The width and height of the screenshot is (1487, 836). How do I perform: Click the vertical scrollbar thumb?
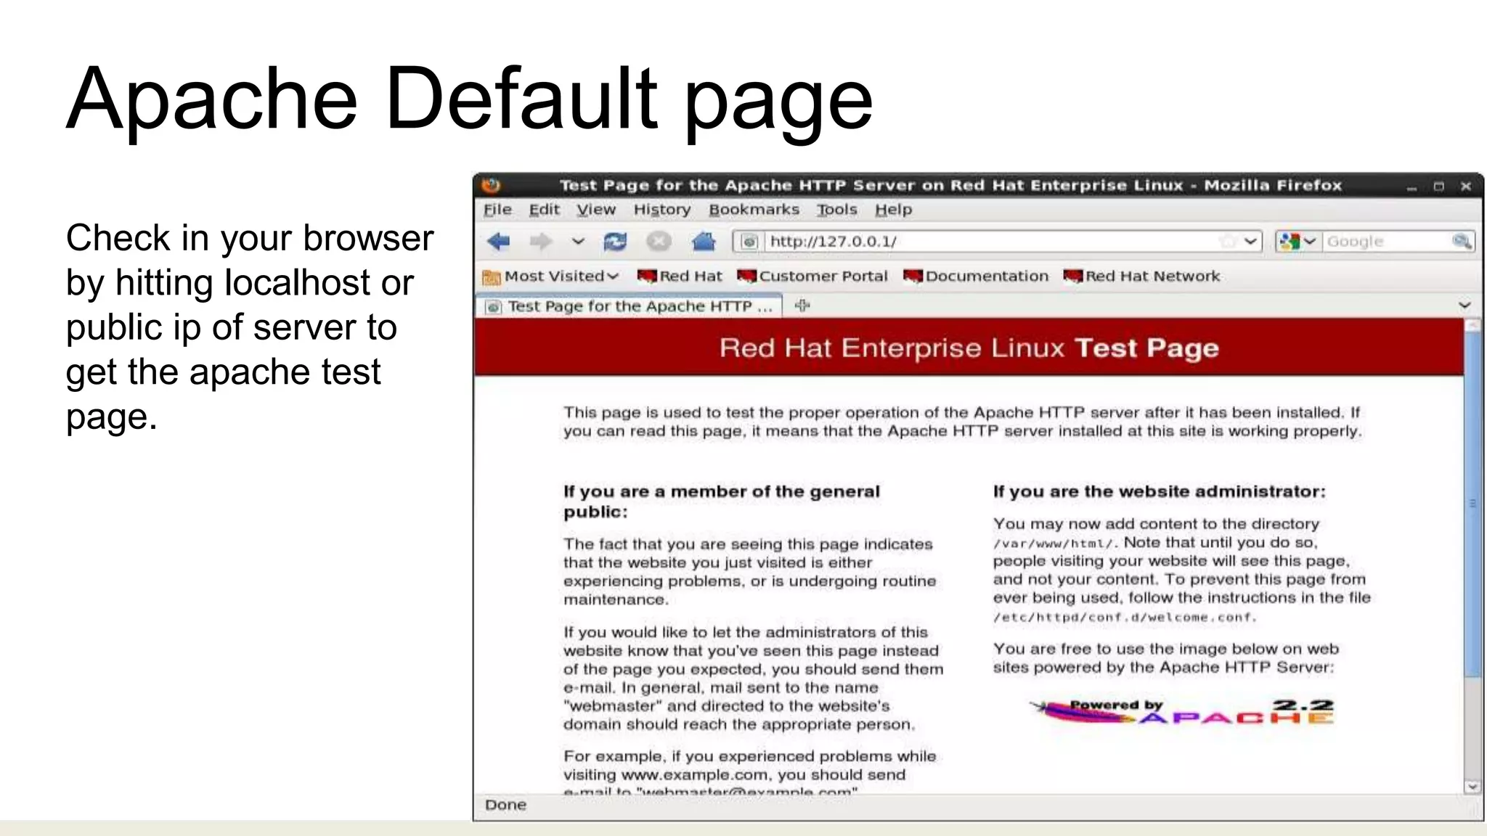1472,504
